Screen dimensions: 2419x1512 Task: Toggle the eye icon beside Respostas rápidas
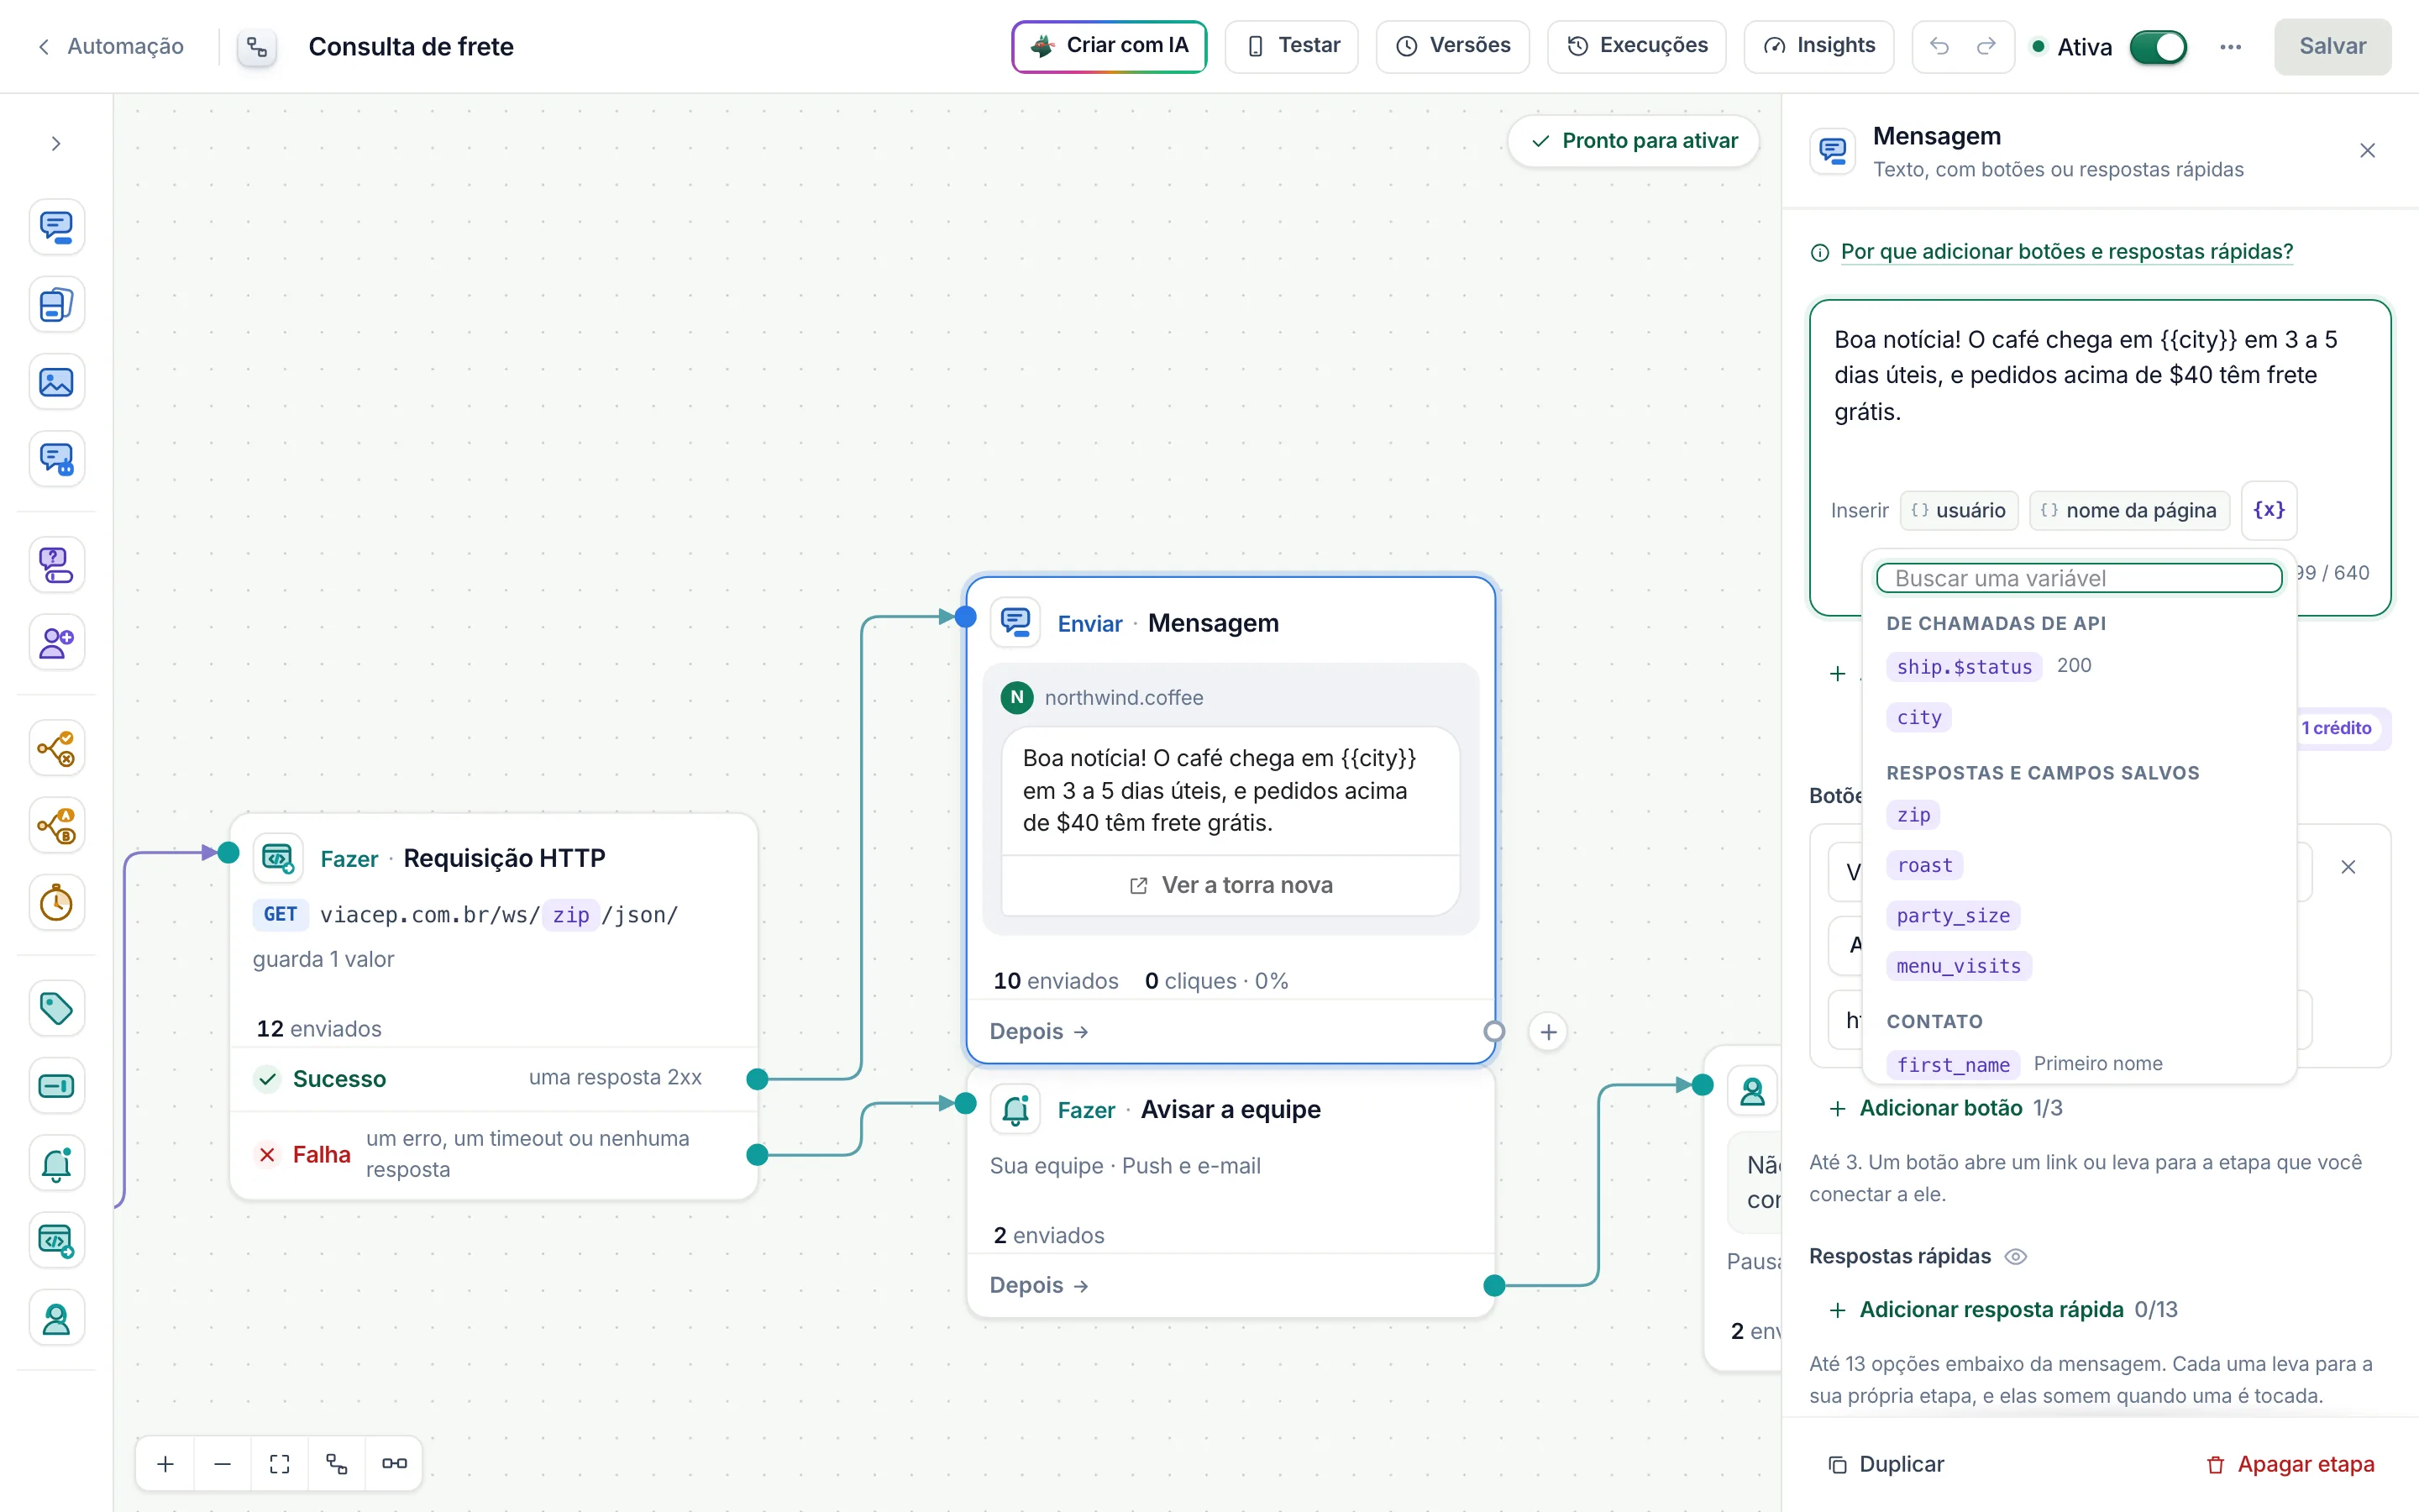[2016, 1257]
